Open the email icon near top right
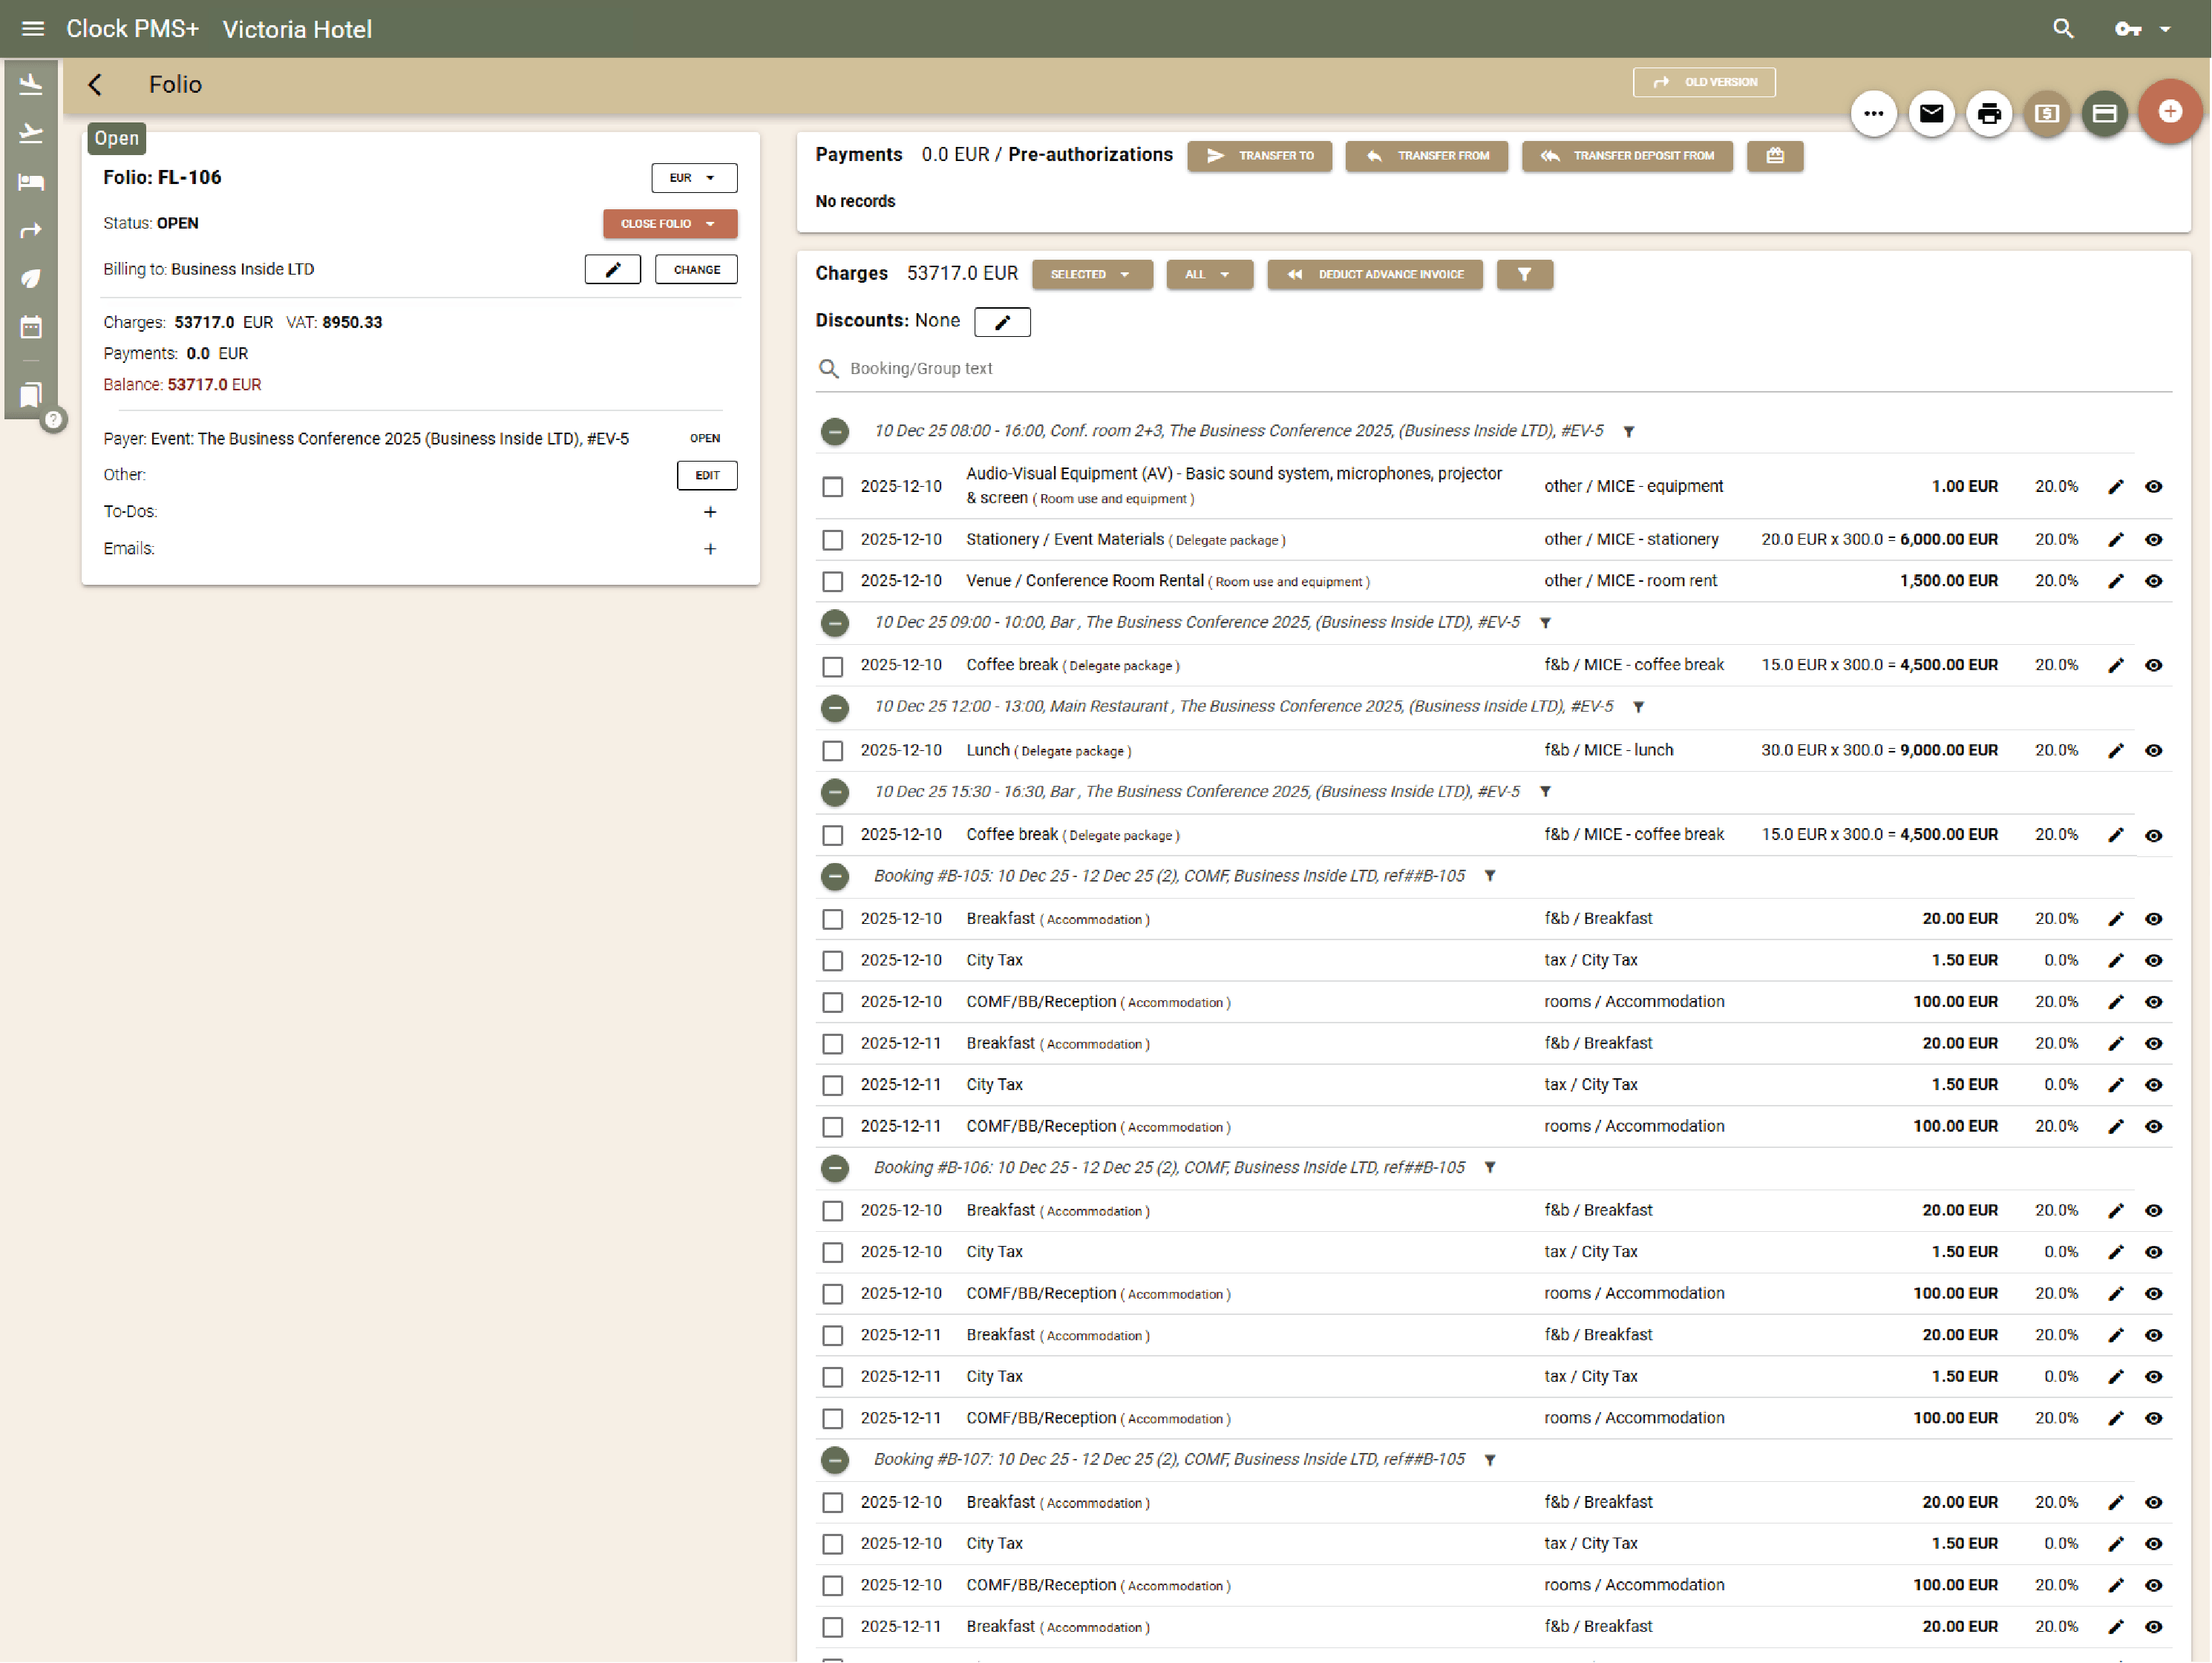This screenshot has width=2212, height=1663. point(1931,113)
